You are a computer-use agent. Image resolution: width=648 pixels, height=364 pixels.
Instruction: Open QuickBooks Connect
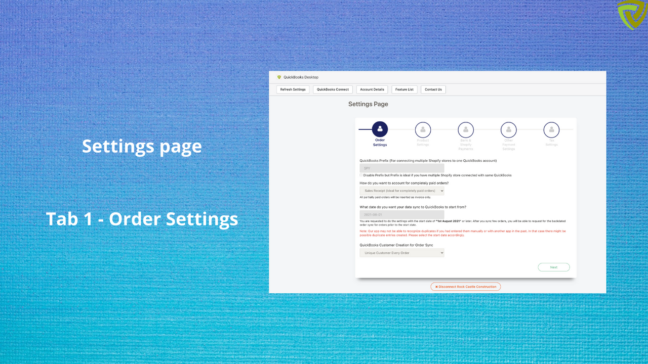click(x=333, y=89)
